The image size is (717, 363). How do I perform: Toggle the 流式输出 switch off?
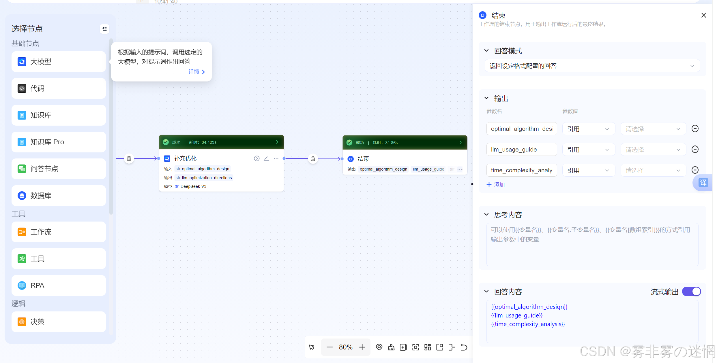coord(691,292)
